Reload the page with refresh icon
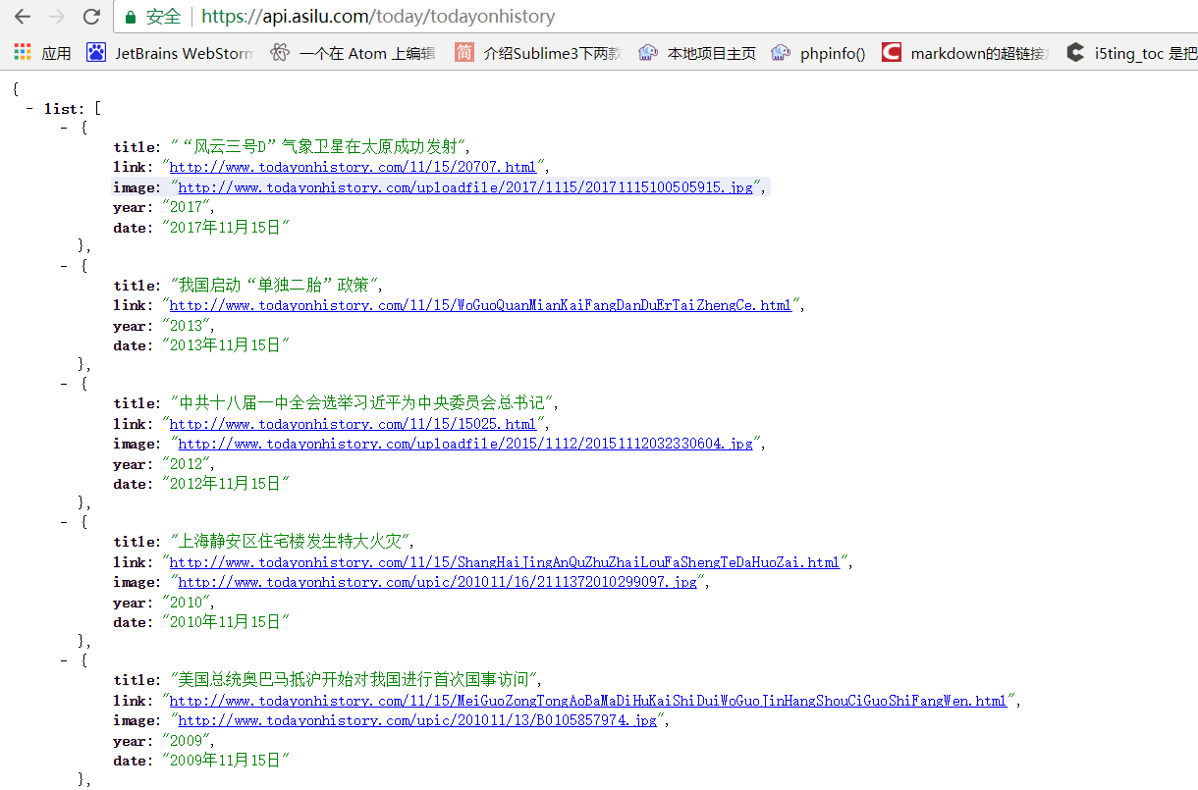 (91, 17)
